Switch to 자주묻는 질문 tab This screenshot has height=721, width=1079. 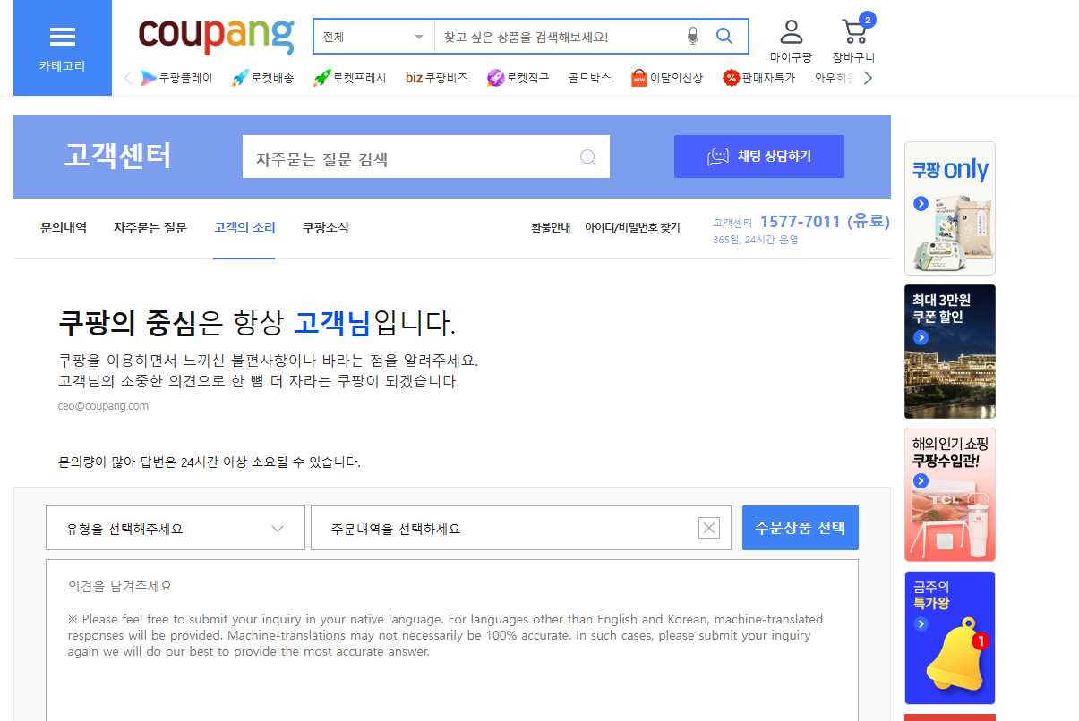click(150, 228)
